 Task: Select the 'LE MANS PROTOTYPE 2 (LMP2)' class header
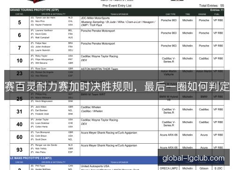(x=31, y=158)
